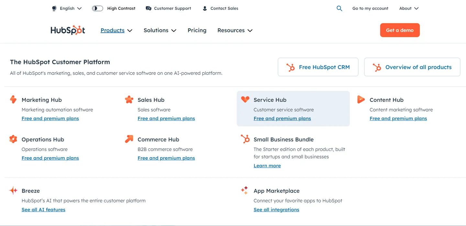The width and height of the screenshot is (466, 226).
Task: Select the Content Hub heading
Action: tap(386, 100)
